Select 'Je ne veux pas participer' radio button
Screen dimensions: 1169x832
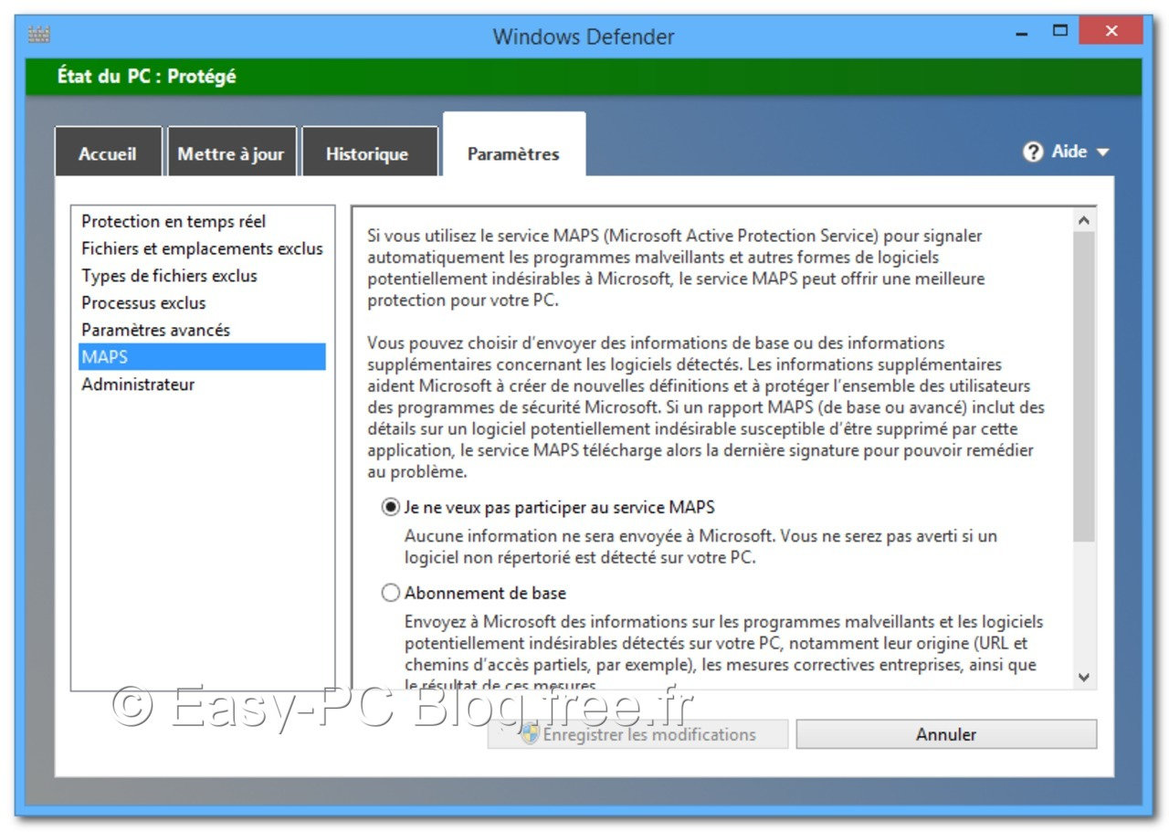(391, 507)
